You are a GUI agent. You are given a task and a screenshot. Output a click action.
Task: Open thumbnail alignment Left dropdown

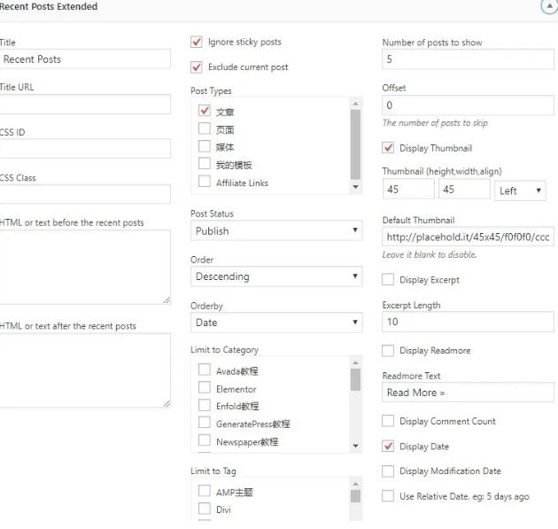pos(520,191)
